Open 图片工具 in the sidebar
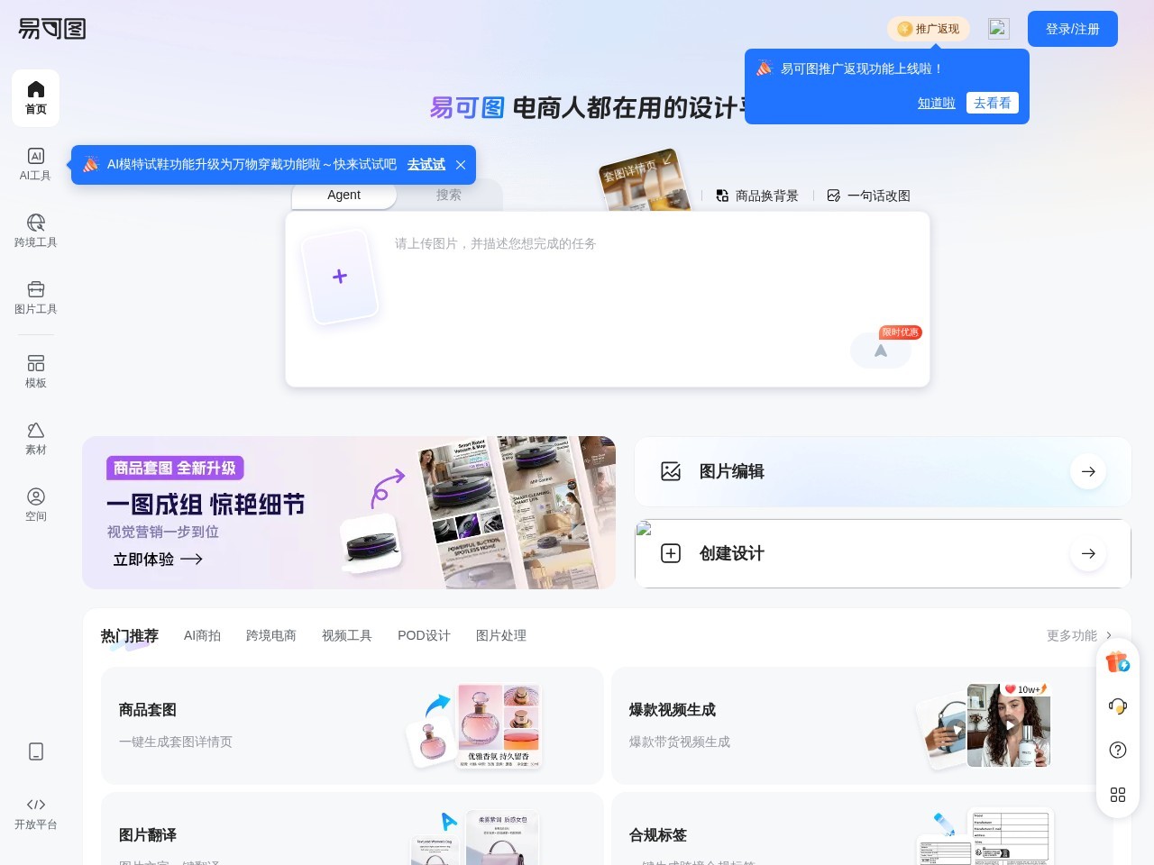This screenshot has height=865, width=1154. [36, 297]
